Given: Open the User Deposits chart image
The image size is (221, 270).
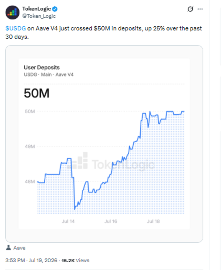Looking at the screenshot, I should (104, 144).
